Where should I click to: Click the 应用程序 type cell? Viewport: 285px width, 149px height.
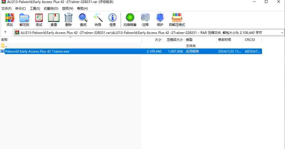point(192,51)
